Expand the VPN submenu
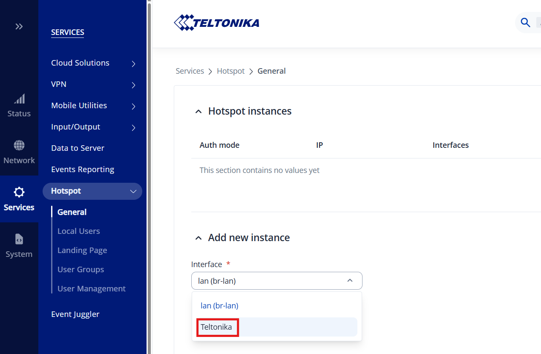 (x=133, y=85)
